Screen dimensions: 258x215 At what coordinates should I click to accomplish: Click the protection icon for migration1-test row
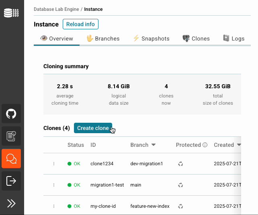pyautogui.click(x=180, y=185)
